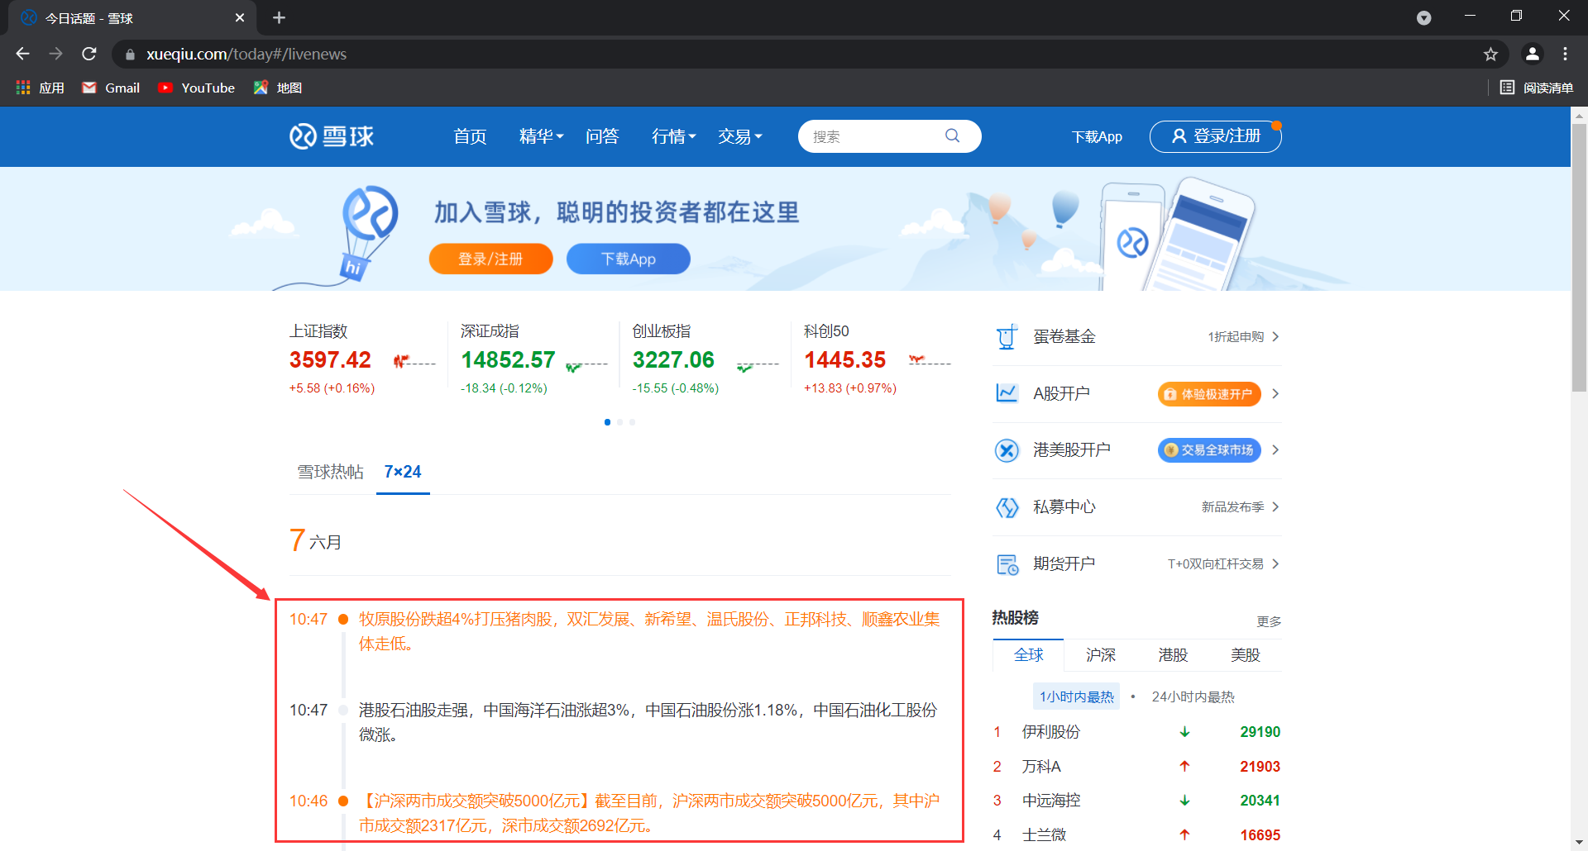Open 更多 link beside 热股榜
This screenshot has width=1588, height=851.
coord(1269,621)
